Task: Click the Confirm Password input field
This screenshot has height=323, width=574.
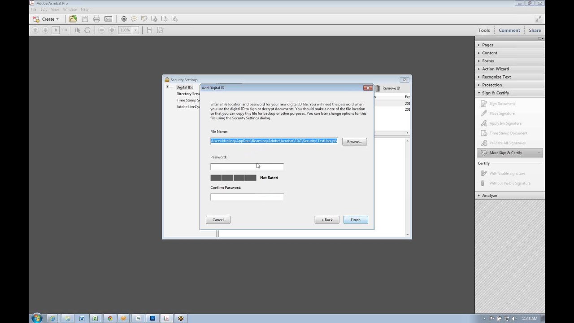Action: point(247,197)
